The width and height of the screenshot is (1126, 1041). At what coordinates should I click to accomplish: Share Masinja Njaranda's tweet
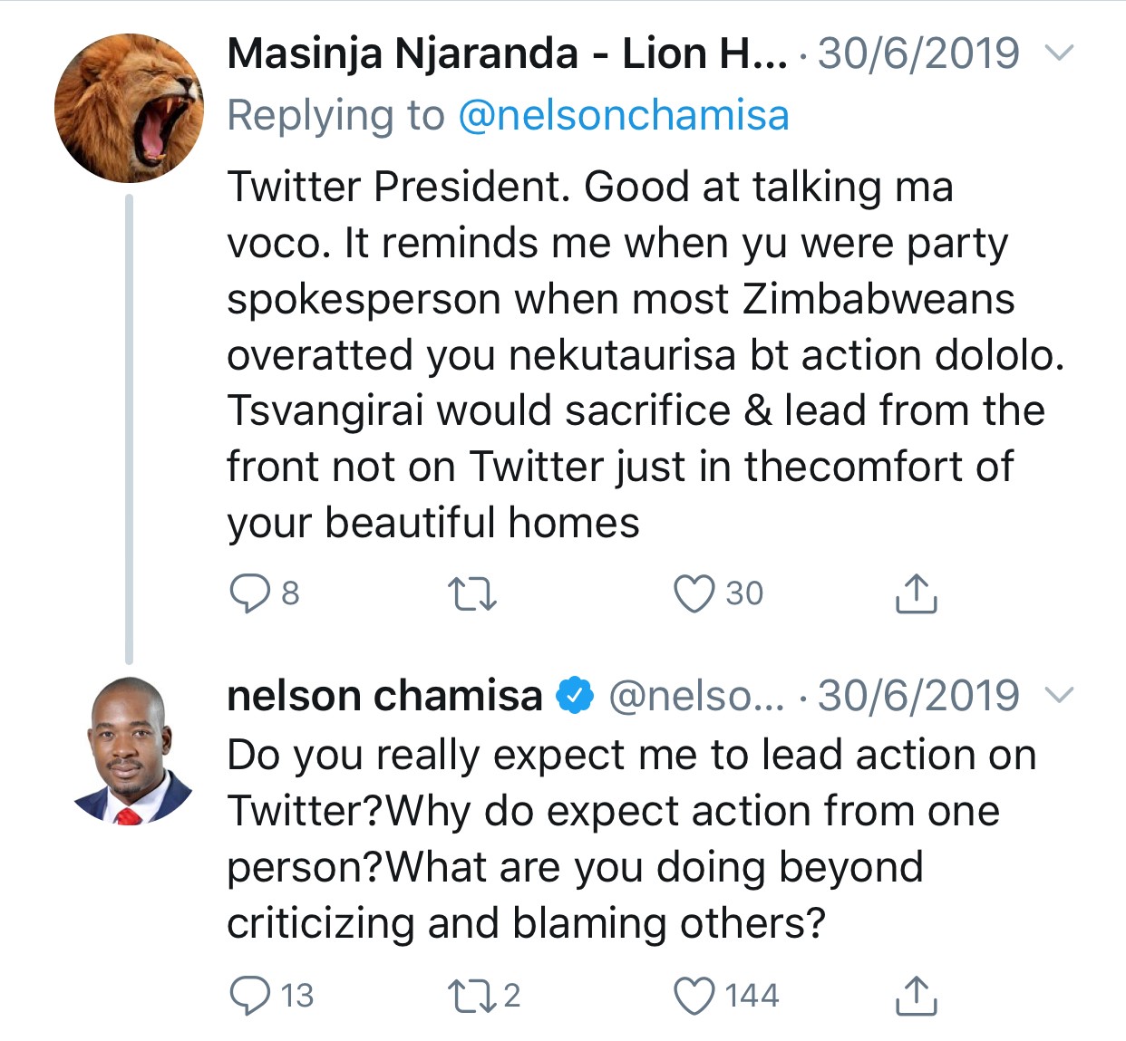[x=916, y=594]
